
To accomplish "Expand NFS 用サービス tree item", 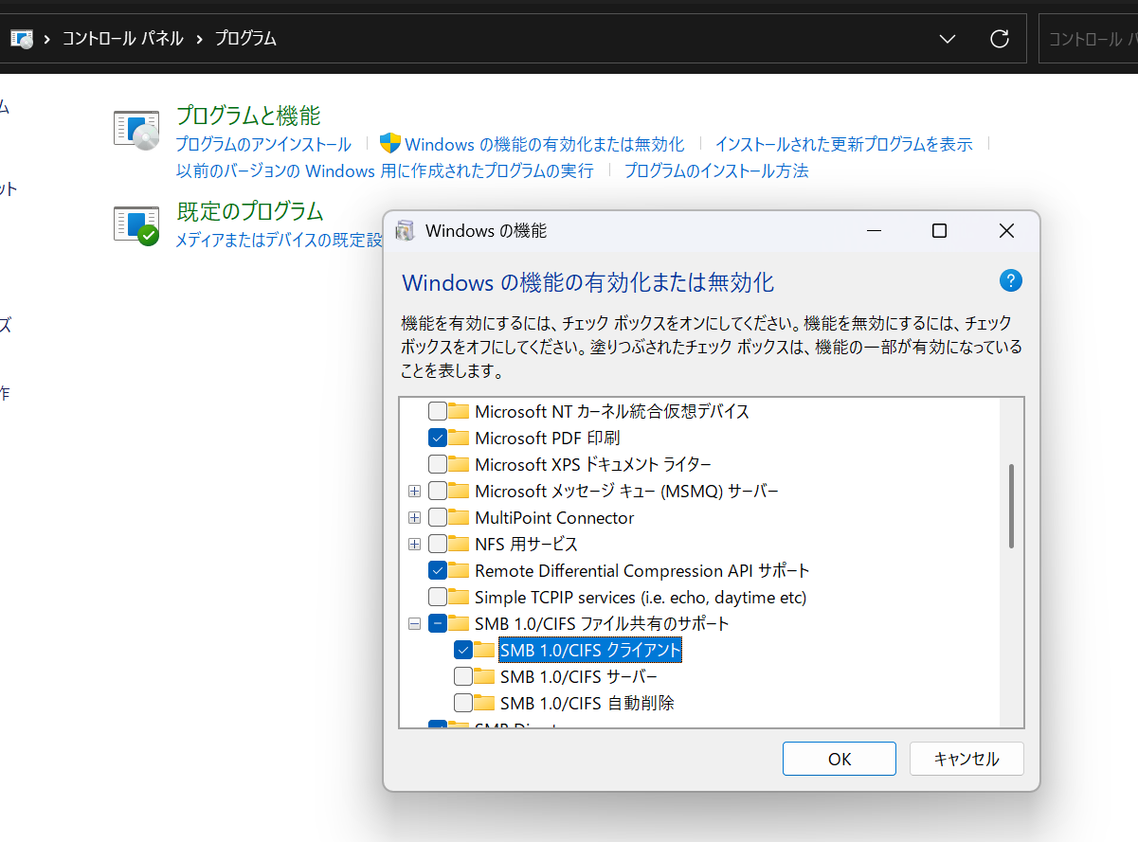I will pyautogui.click(x=414, y=544).
